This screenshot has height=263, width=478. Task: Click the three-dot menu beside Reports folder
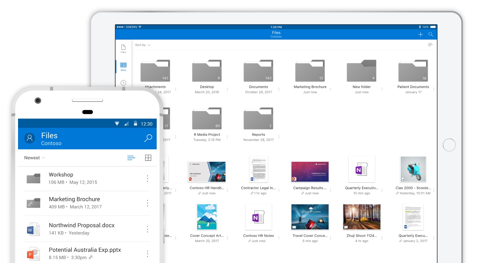pyautogui.click(x=279, y=137)
